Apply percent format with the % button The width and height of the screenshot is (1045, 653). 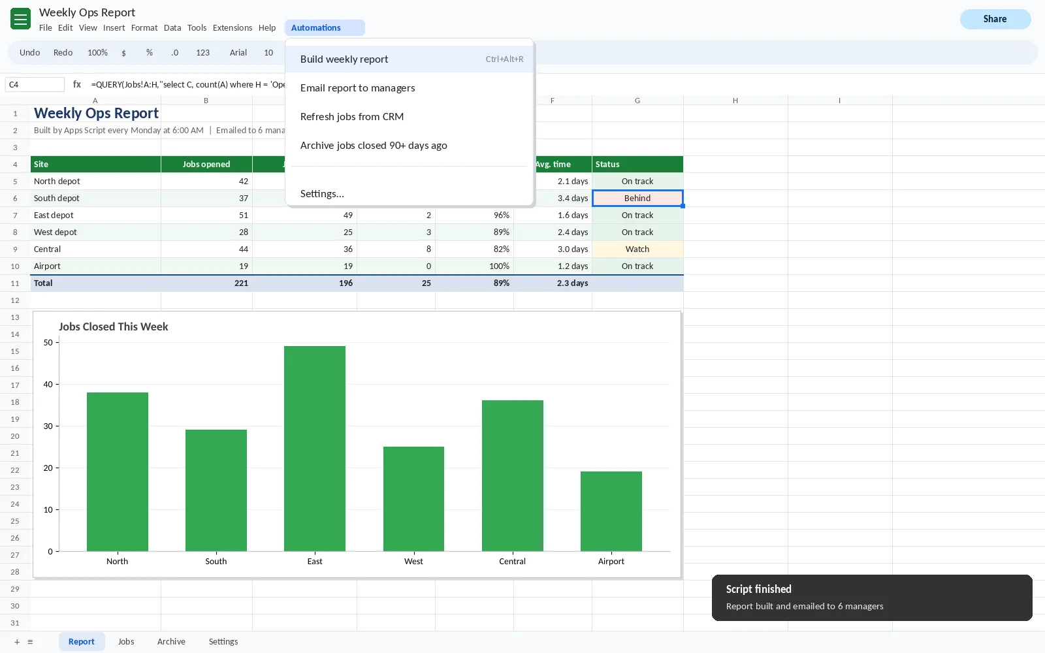[x=150, y=53]
